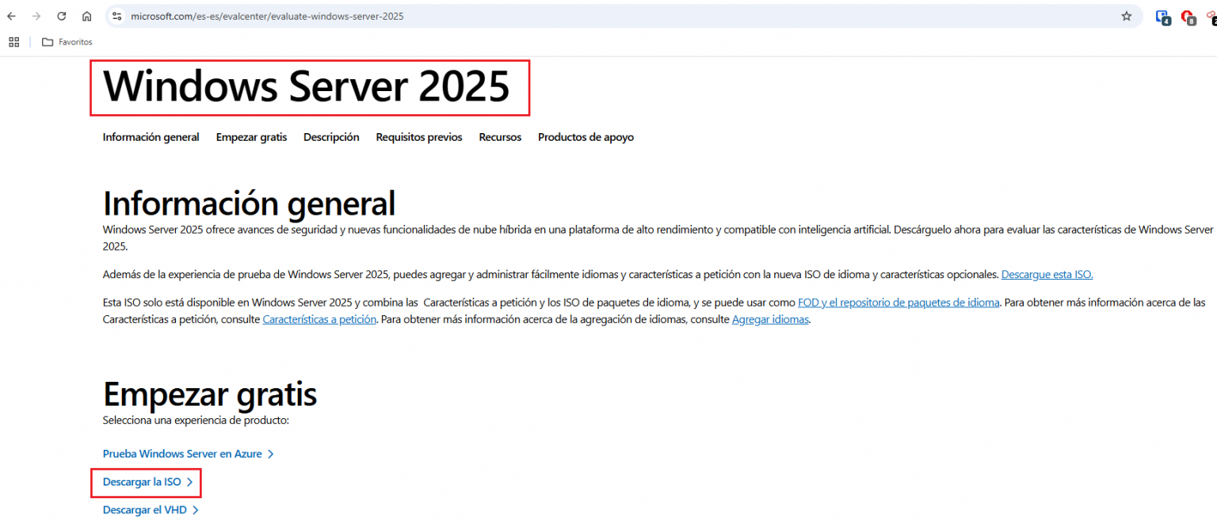Image resolution: width=1217 pixels, height=522 pixels.
Task: Open the Favoritos bookmarks folder
Action: pos(67,42)
